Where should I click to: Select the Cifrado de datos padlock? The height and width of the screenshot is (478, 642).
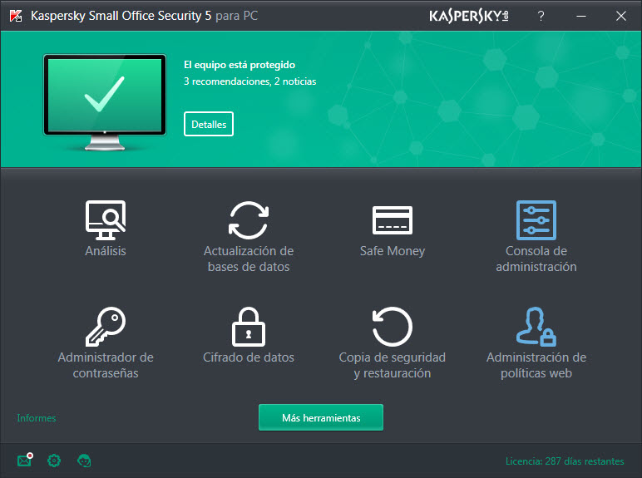249,327
